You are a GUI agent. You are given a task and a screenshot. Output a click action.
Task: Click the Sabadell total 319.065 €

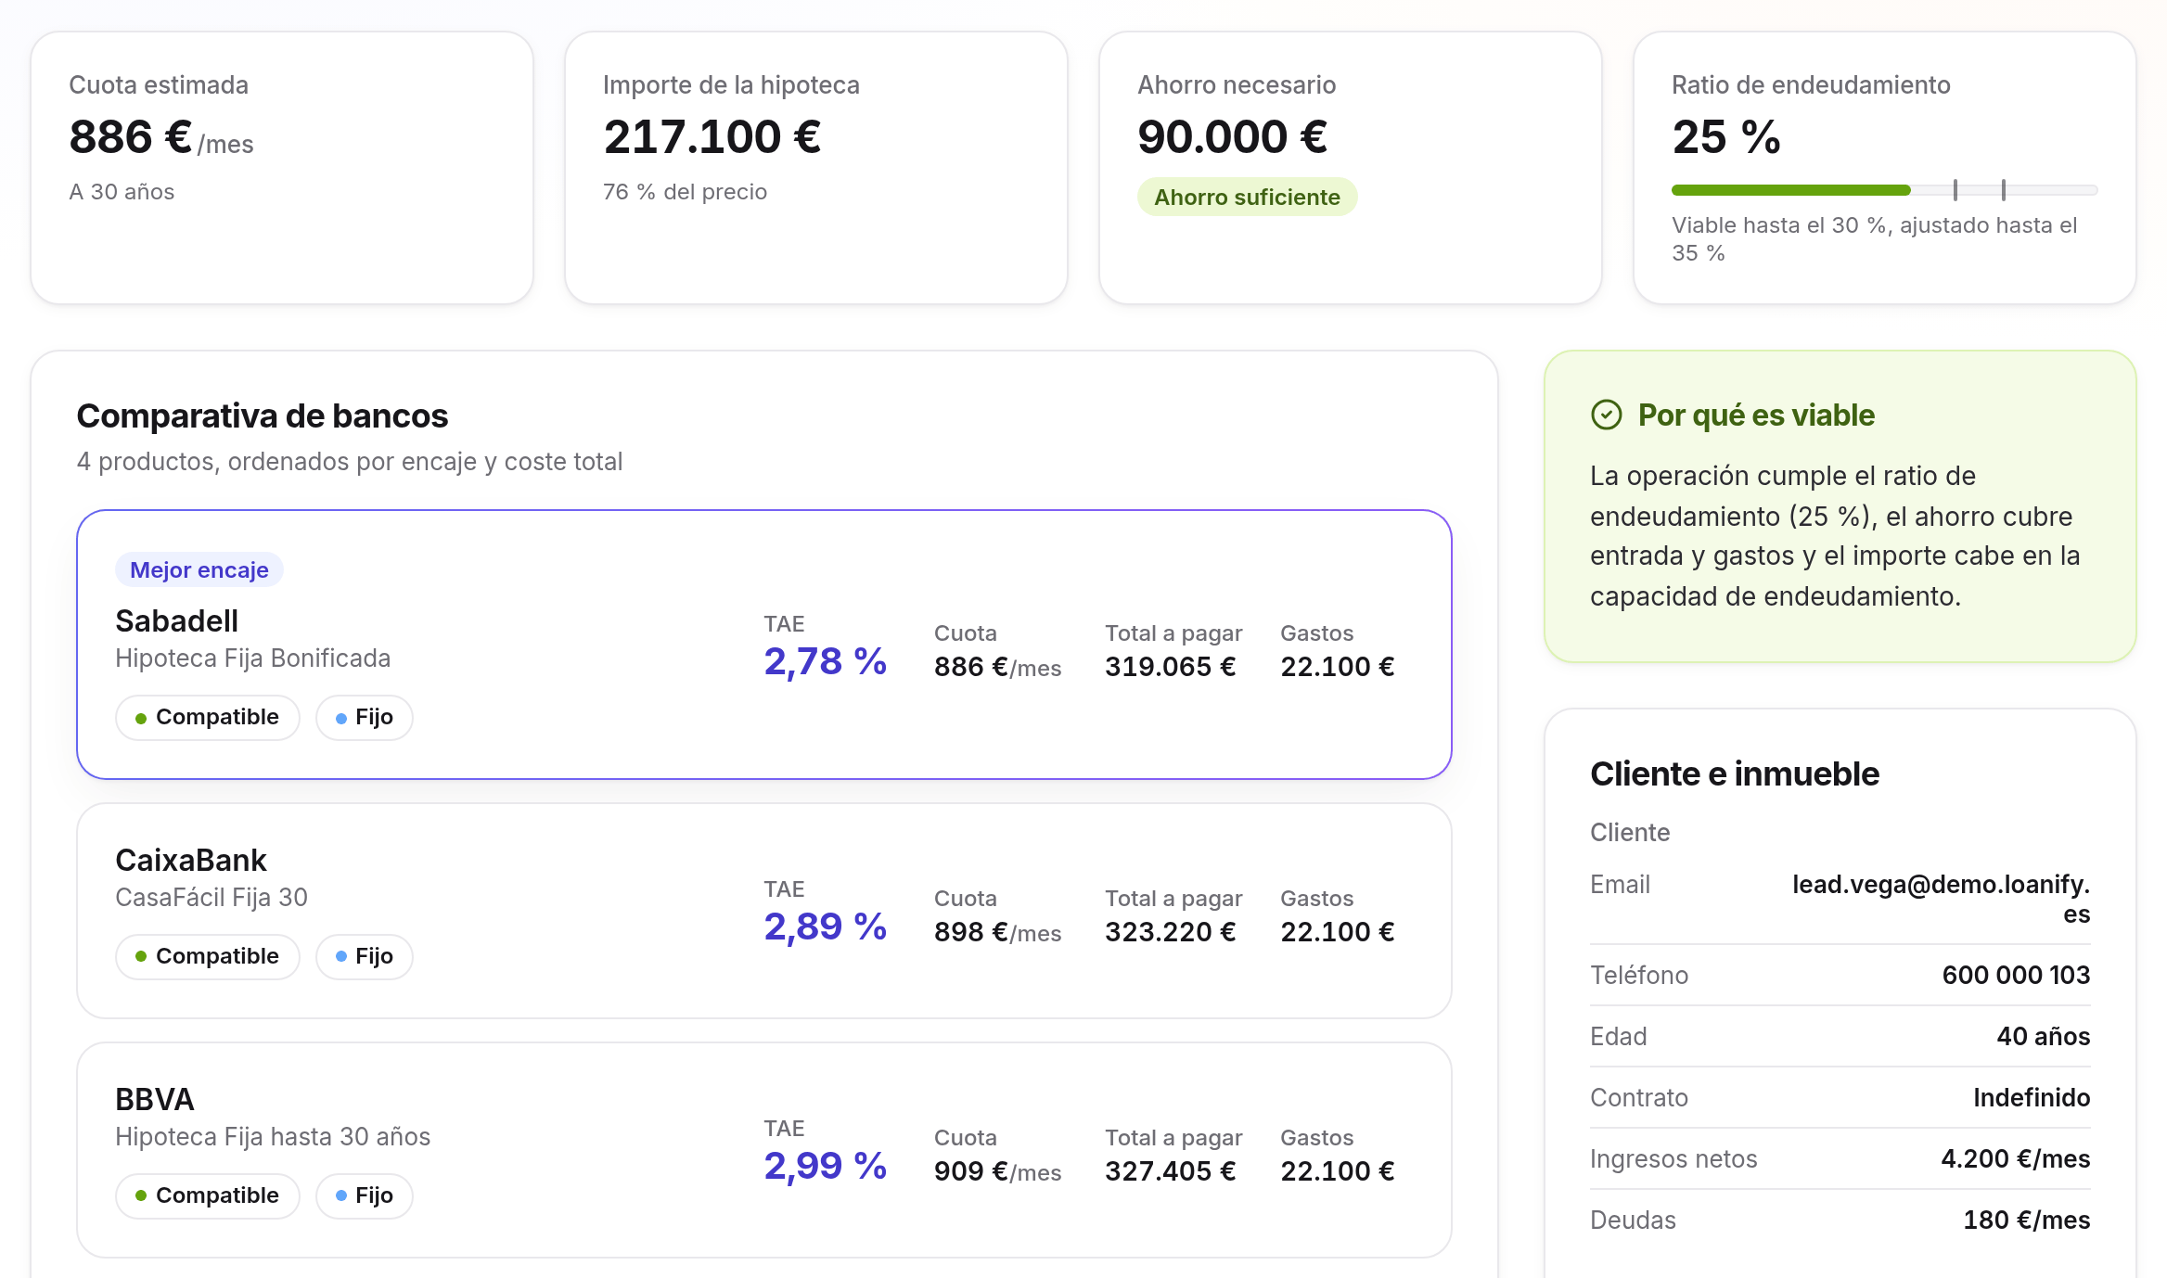pyautogui.click(x=1171, y=666)
